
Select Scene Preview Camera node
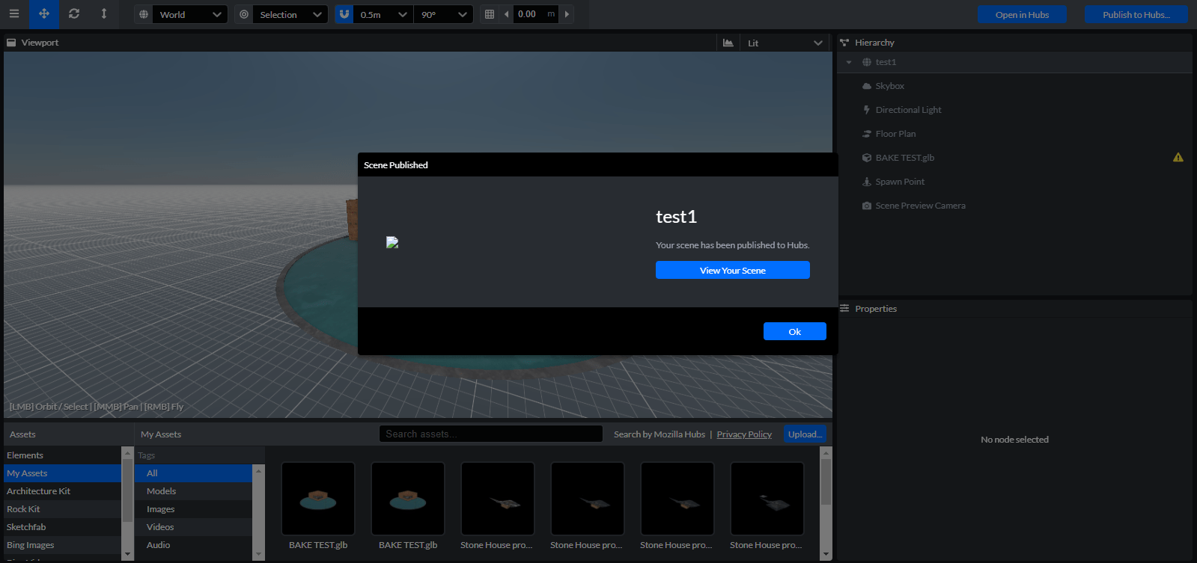pyautogui.click(x=1015, y=206)
